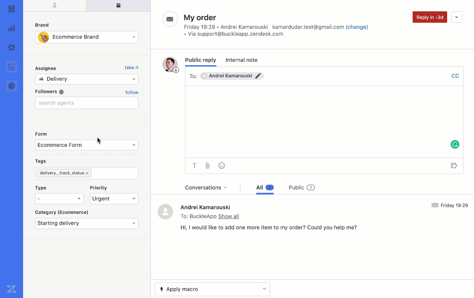Click the Zendesk logo at bottom left
This screenshot has height=298, width=474.
coord(11,289)
